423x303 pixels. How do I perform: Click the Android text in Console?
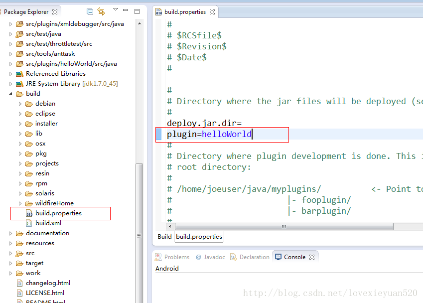click(167, 269)
